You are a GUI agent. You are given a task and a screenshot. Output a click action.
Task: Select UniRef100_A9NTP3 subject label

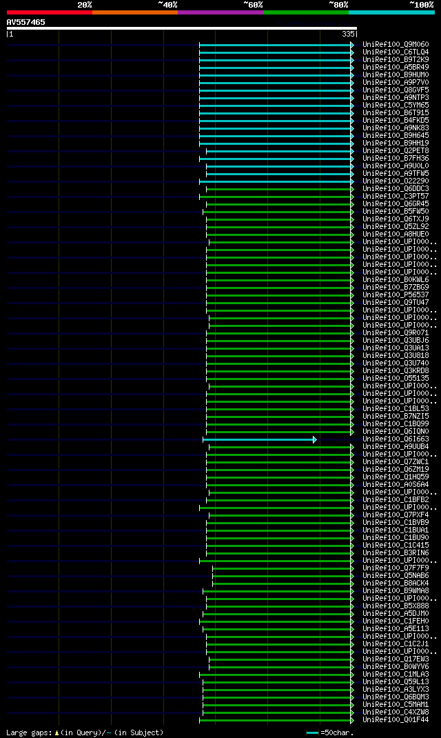coord(396,98)
